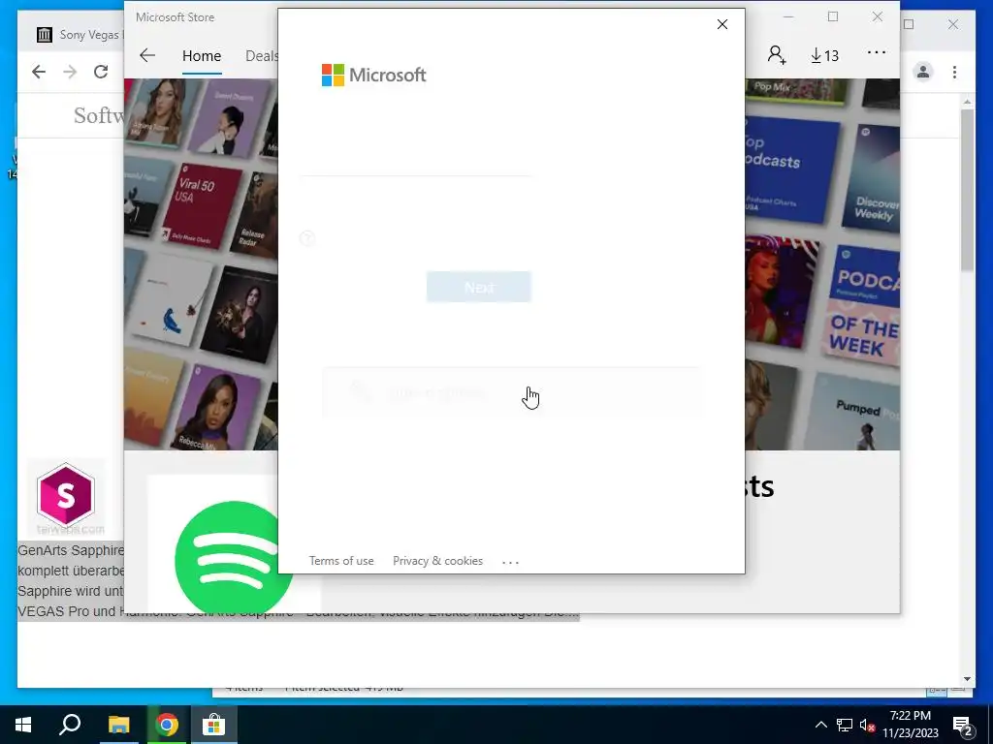Open Privacy & cookies link

[437, 561]
